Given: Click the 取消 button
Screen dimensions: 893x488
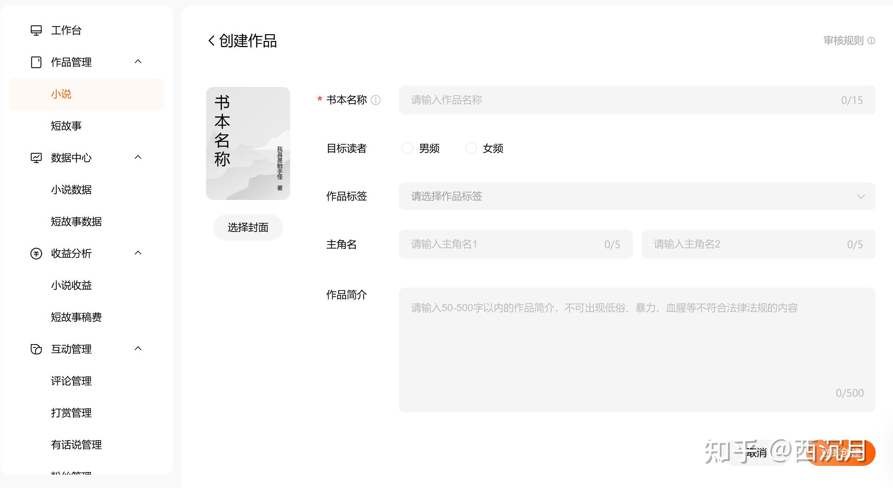Looking at the screenshot, I should tap(757, 453).
